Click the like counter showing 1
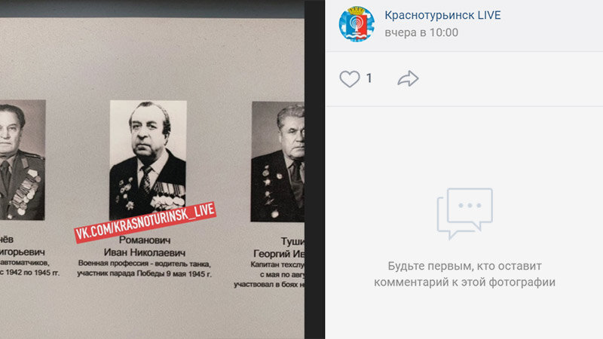This screenshot has width=603, height=339. 369,78
